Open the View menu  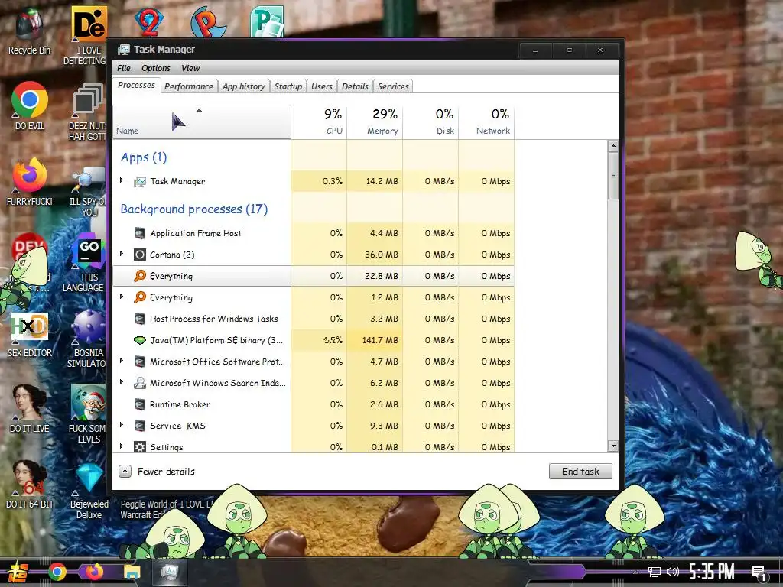point(190,68)
